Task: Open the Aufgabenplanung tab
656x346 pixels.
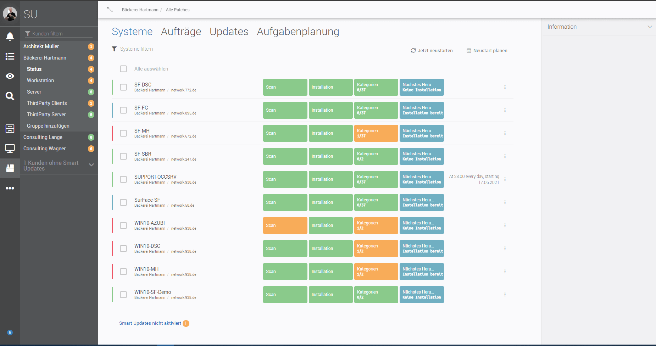Action: tap(298, 32)
